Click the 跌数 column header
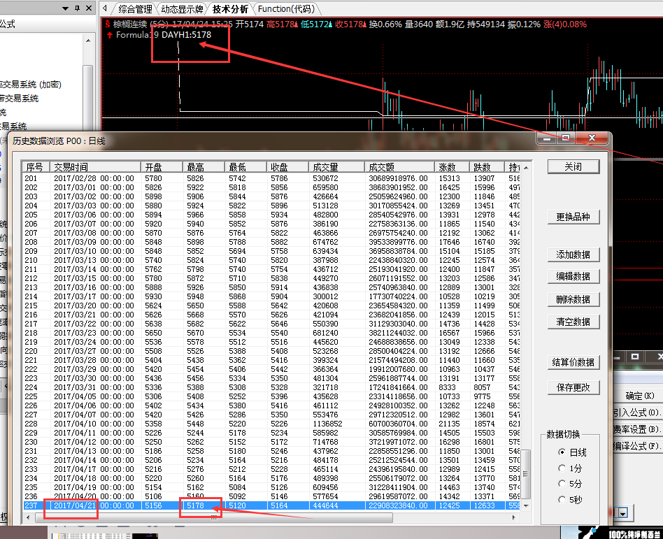Viewport: 663px width, 539px height. pos(486,167)
